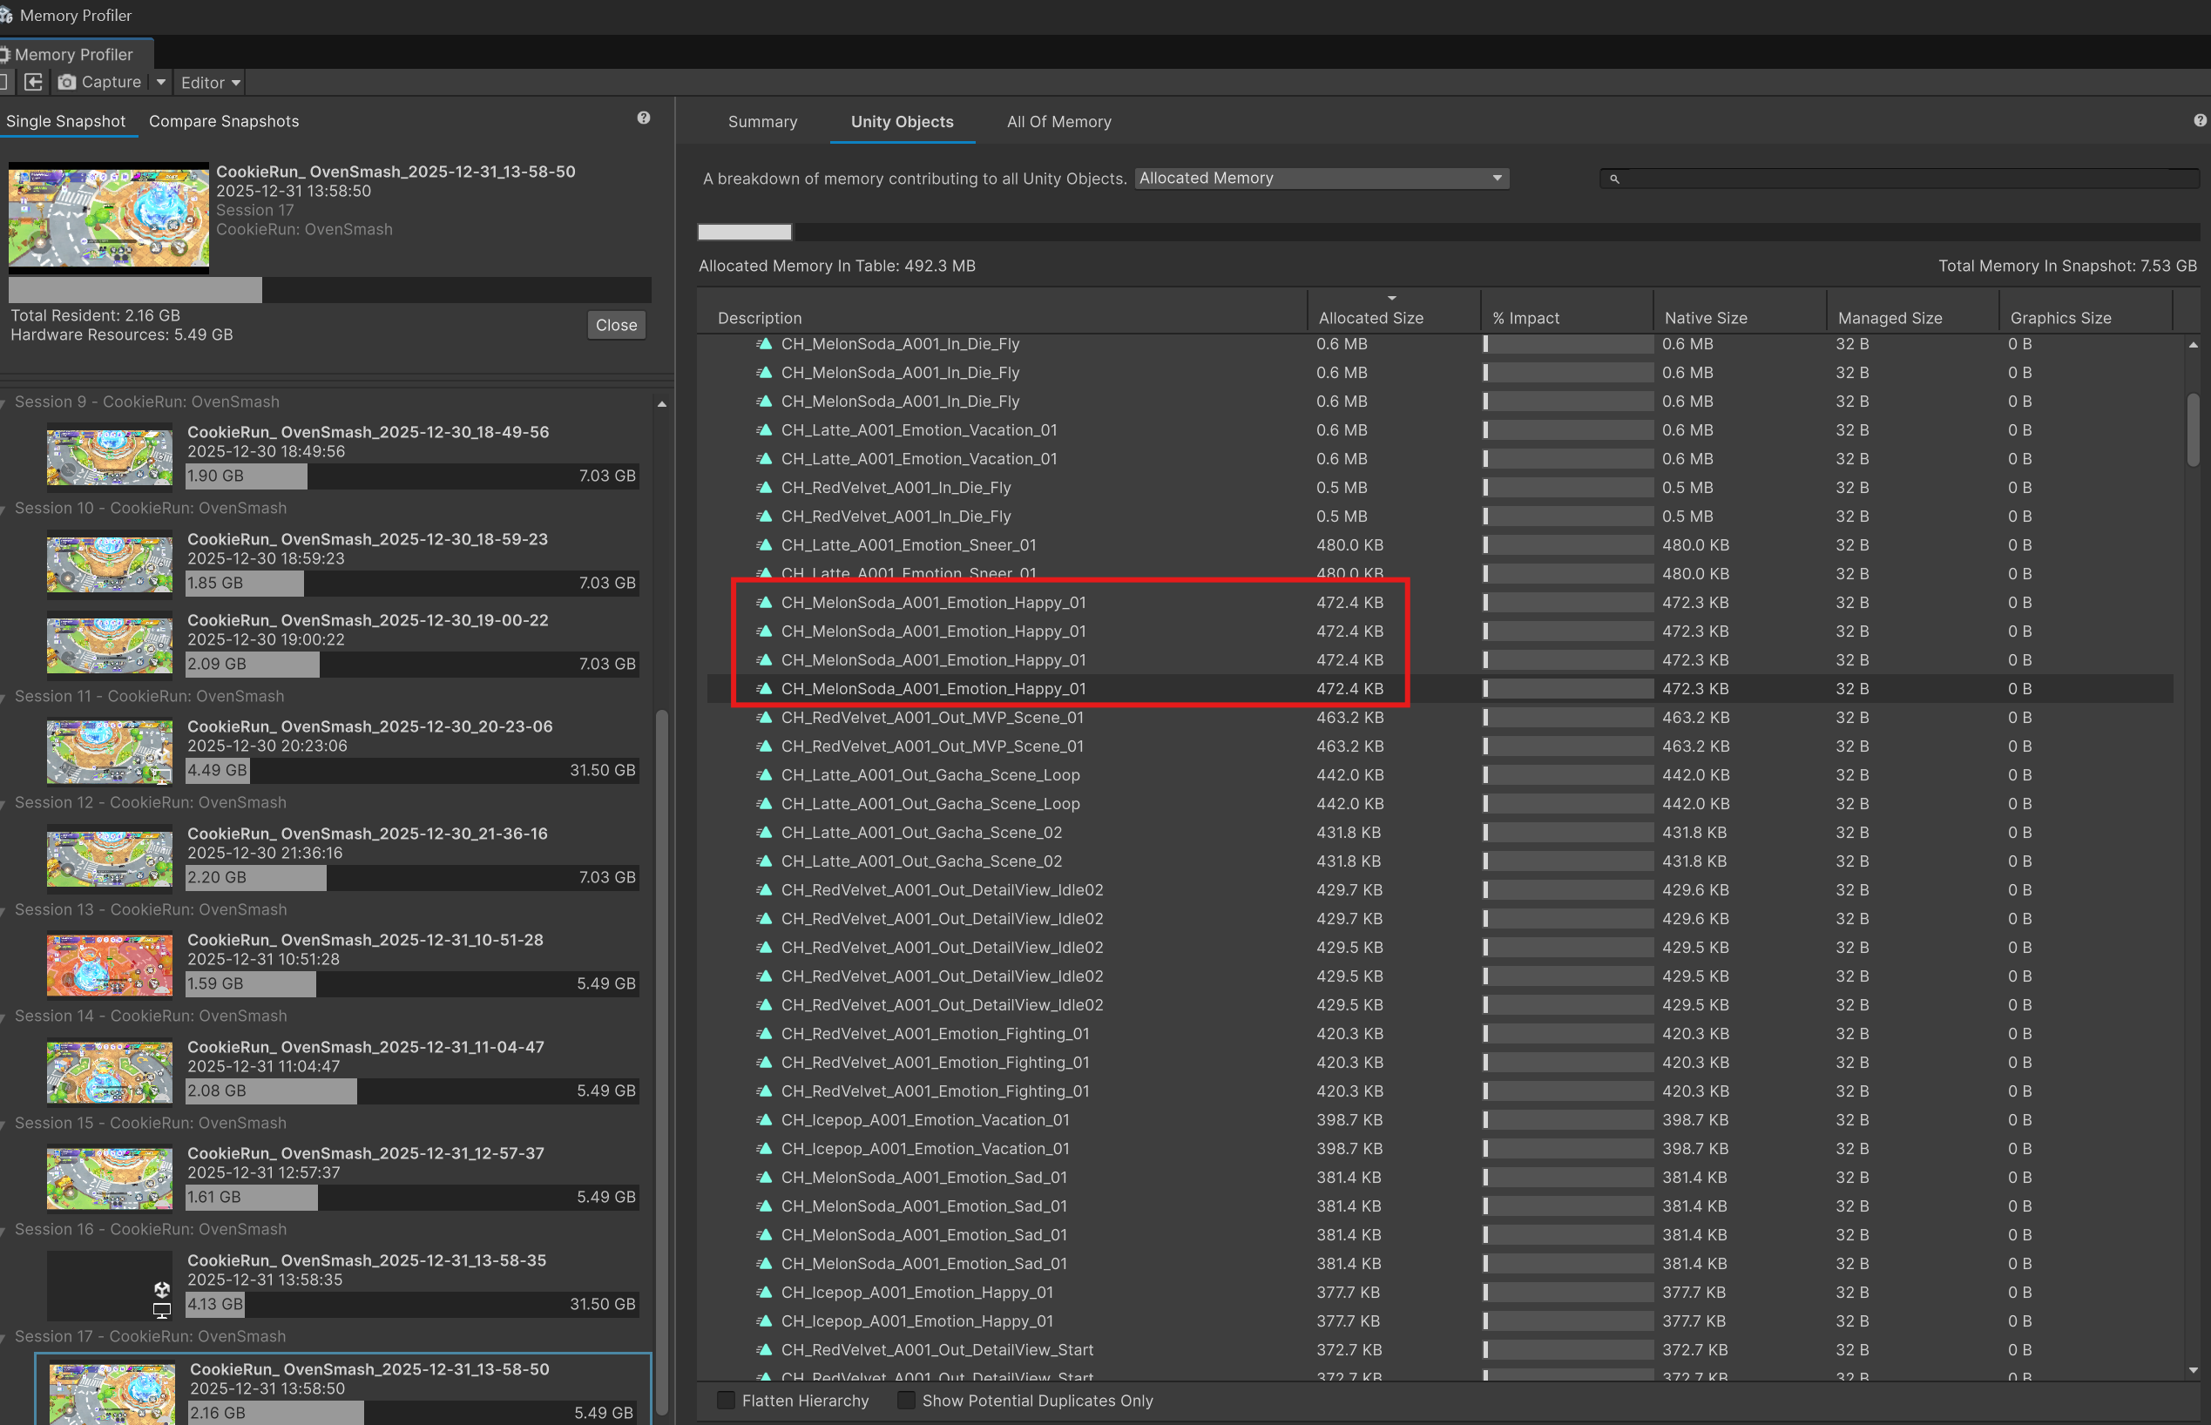Sort by Allocated Size column header

pyautogui.click(x=1394, y=317)
